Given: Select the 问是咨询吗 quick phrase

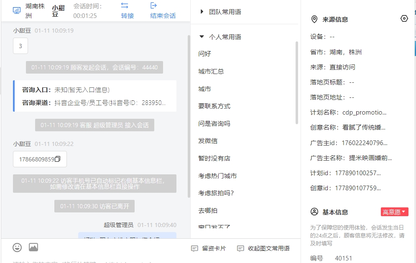Looking at the screenshot, I should (x=214, y=124).
